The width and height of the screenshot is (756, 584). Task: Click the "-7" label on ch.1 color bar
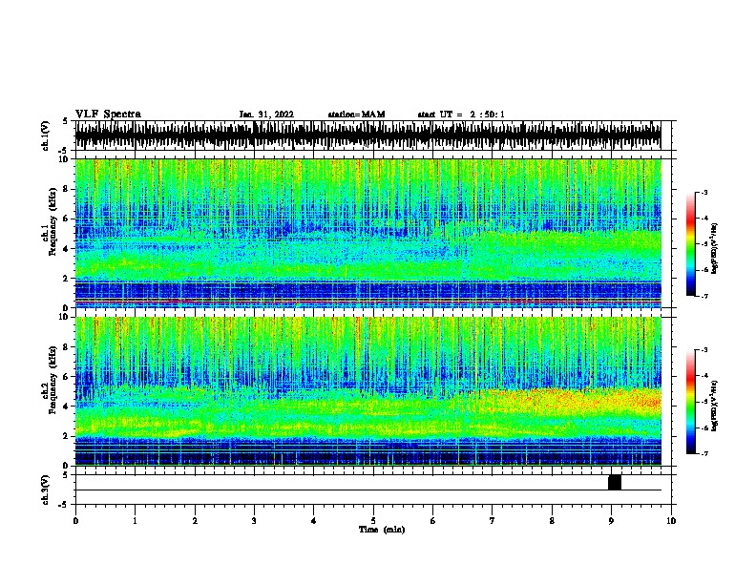click(x=703, y=296)
